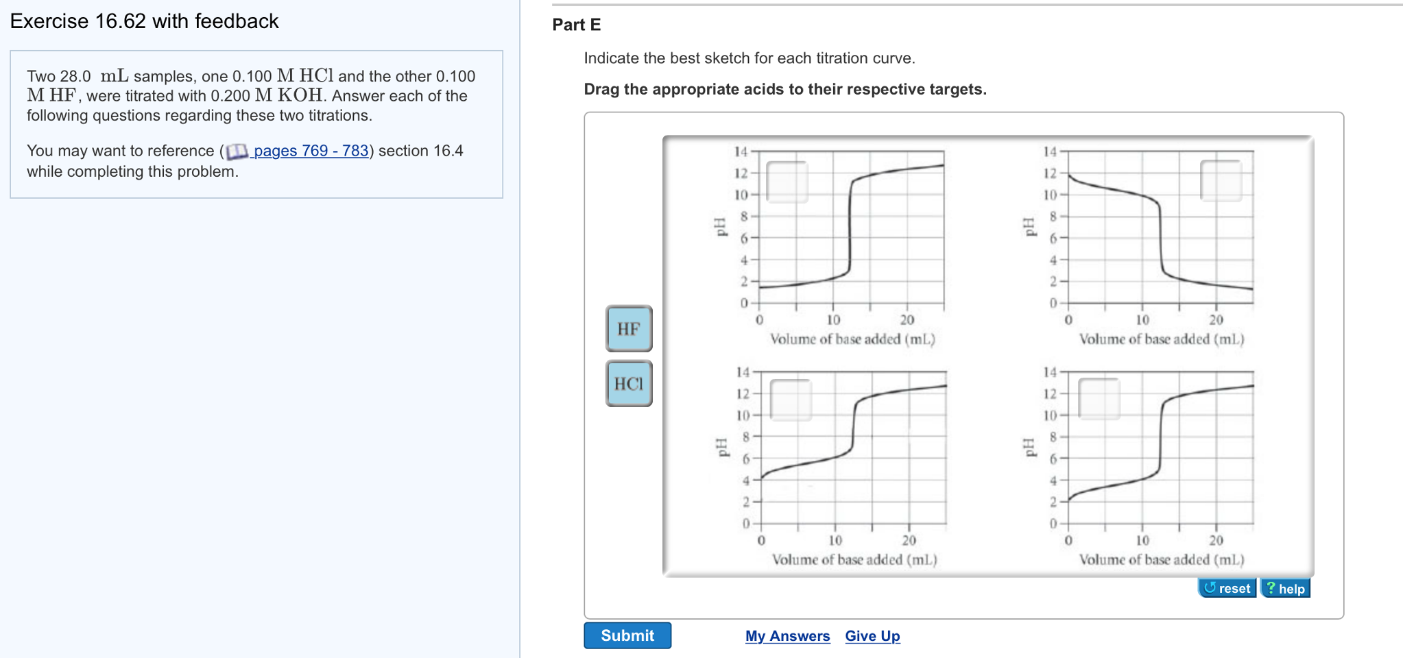Click empty drop target on descending-curve graph

tap(1221, 180)
